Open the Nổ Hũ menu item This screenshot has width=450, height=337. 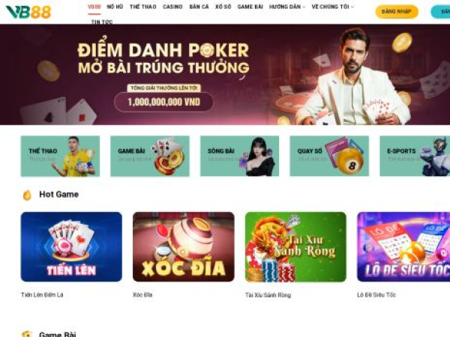(115, 7)
